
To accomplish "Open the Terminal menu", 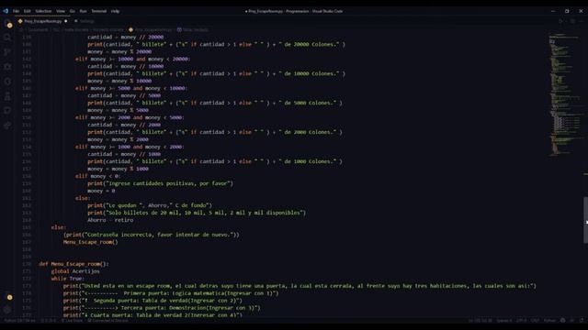I will pyautogui.click(x=99, y=11).
